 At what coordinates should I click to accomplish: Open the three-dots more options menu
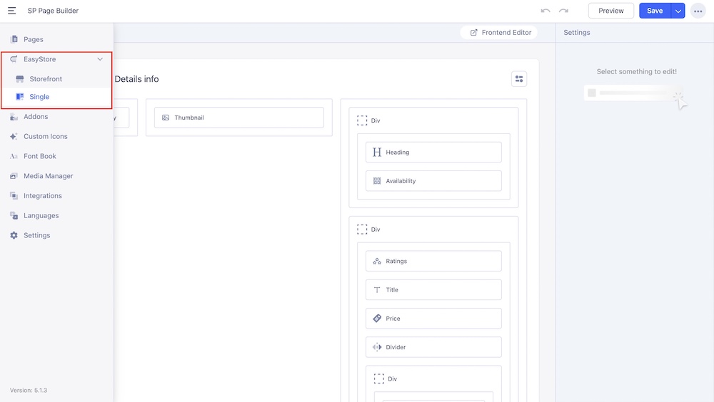click(x=698, y=11)
